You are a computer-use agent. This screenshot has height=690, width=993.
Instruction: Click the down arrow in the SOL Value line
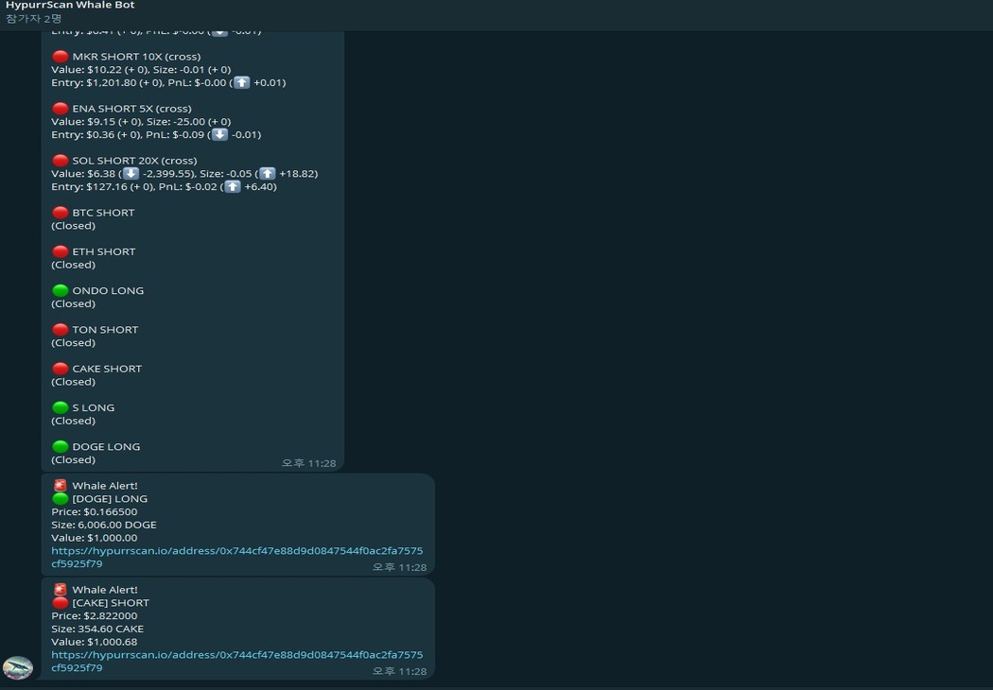pos(131,174)
